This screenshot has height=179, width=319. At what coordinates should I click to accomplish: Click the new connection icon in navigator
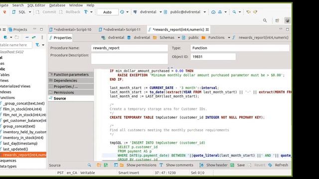click(x=5, y=37)
